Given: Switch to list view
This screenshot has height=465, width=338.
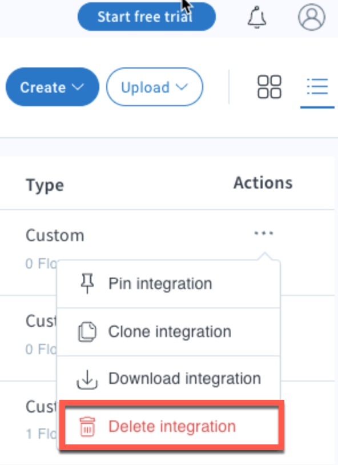Looking at the screenshot, I should click(317, 87).
